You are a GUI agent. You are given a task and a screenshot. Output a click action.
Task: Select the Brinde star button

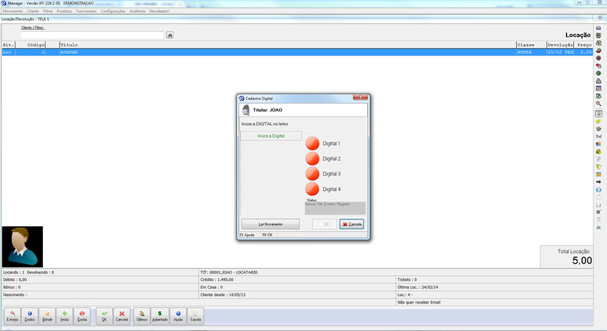[x=47, y=316]
